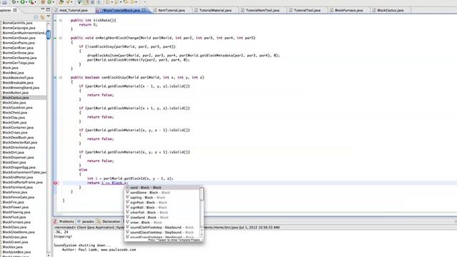
Task: Open BlockBed.java in Package Explorer
Action: tap(13, 73)
